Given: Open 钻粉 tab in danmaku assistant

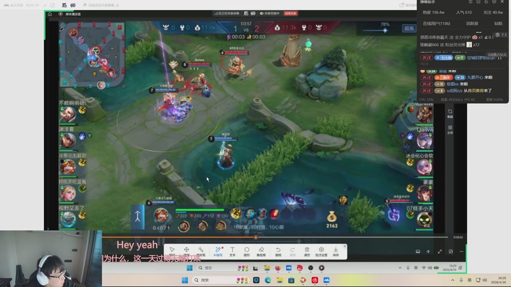Looking at the screenshot, I should tap(498, 24).
